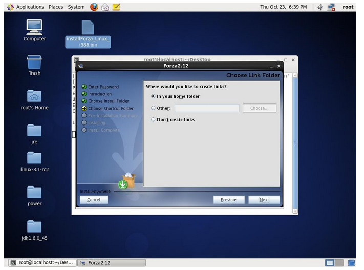Switch to first workspace in switcher

[x=330, y=263]
